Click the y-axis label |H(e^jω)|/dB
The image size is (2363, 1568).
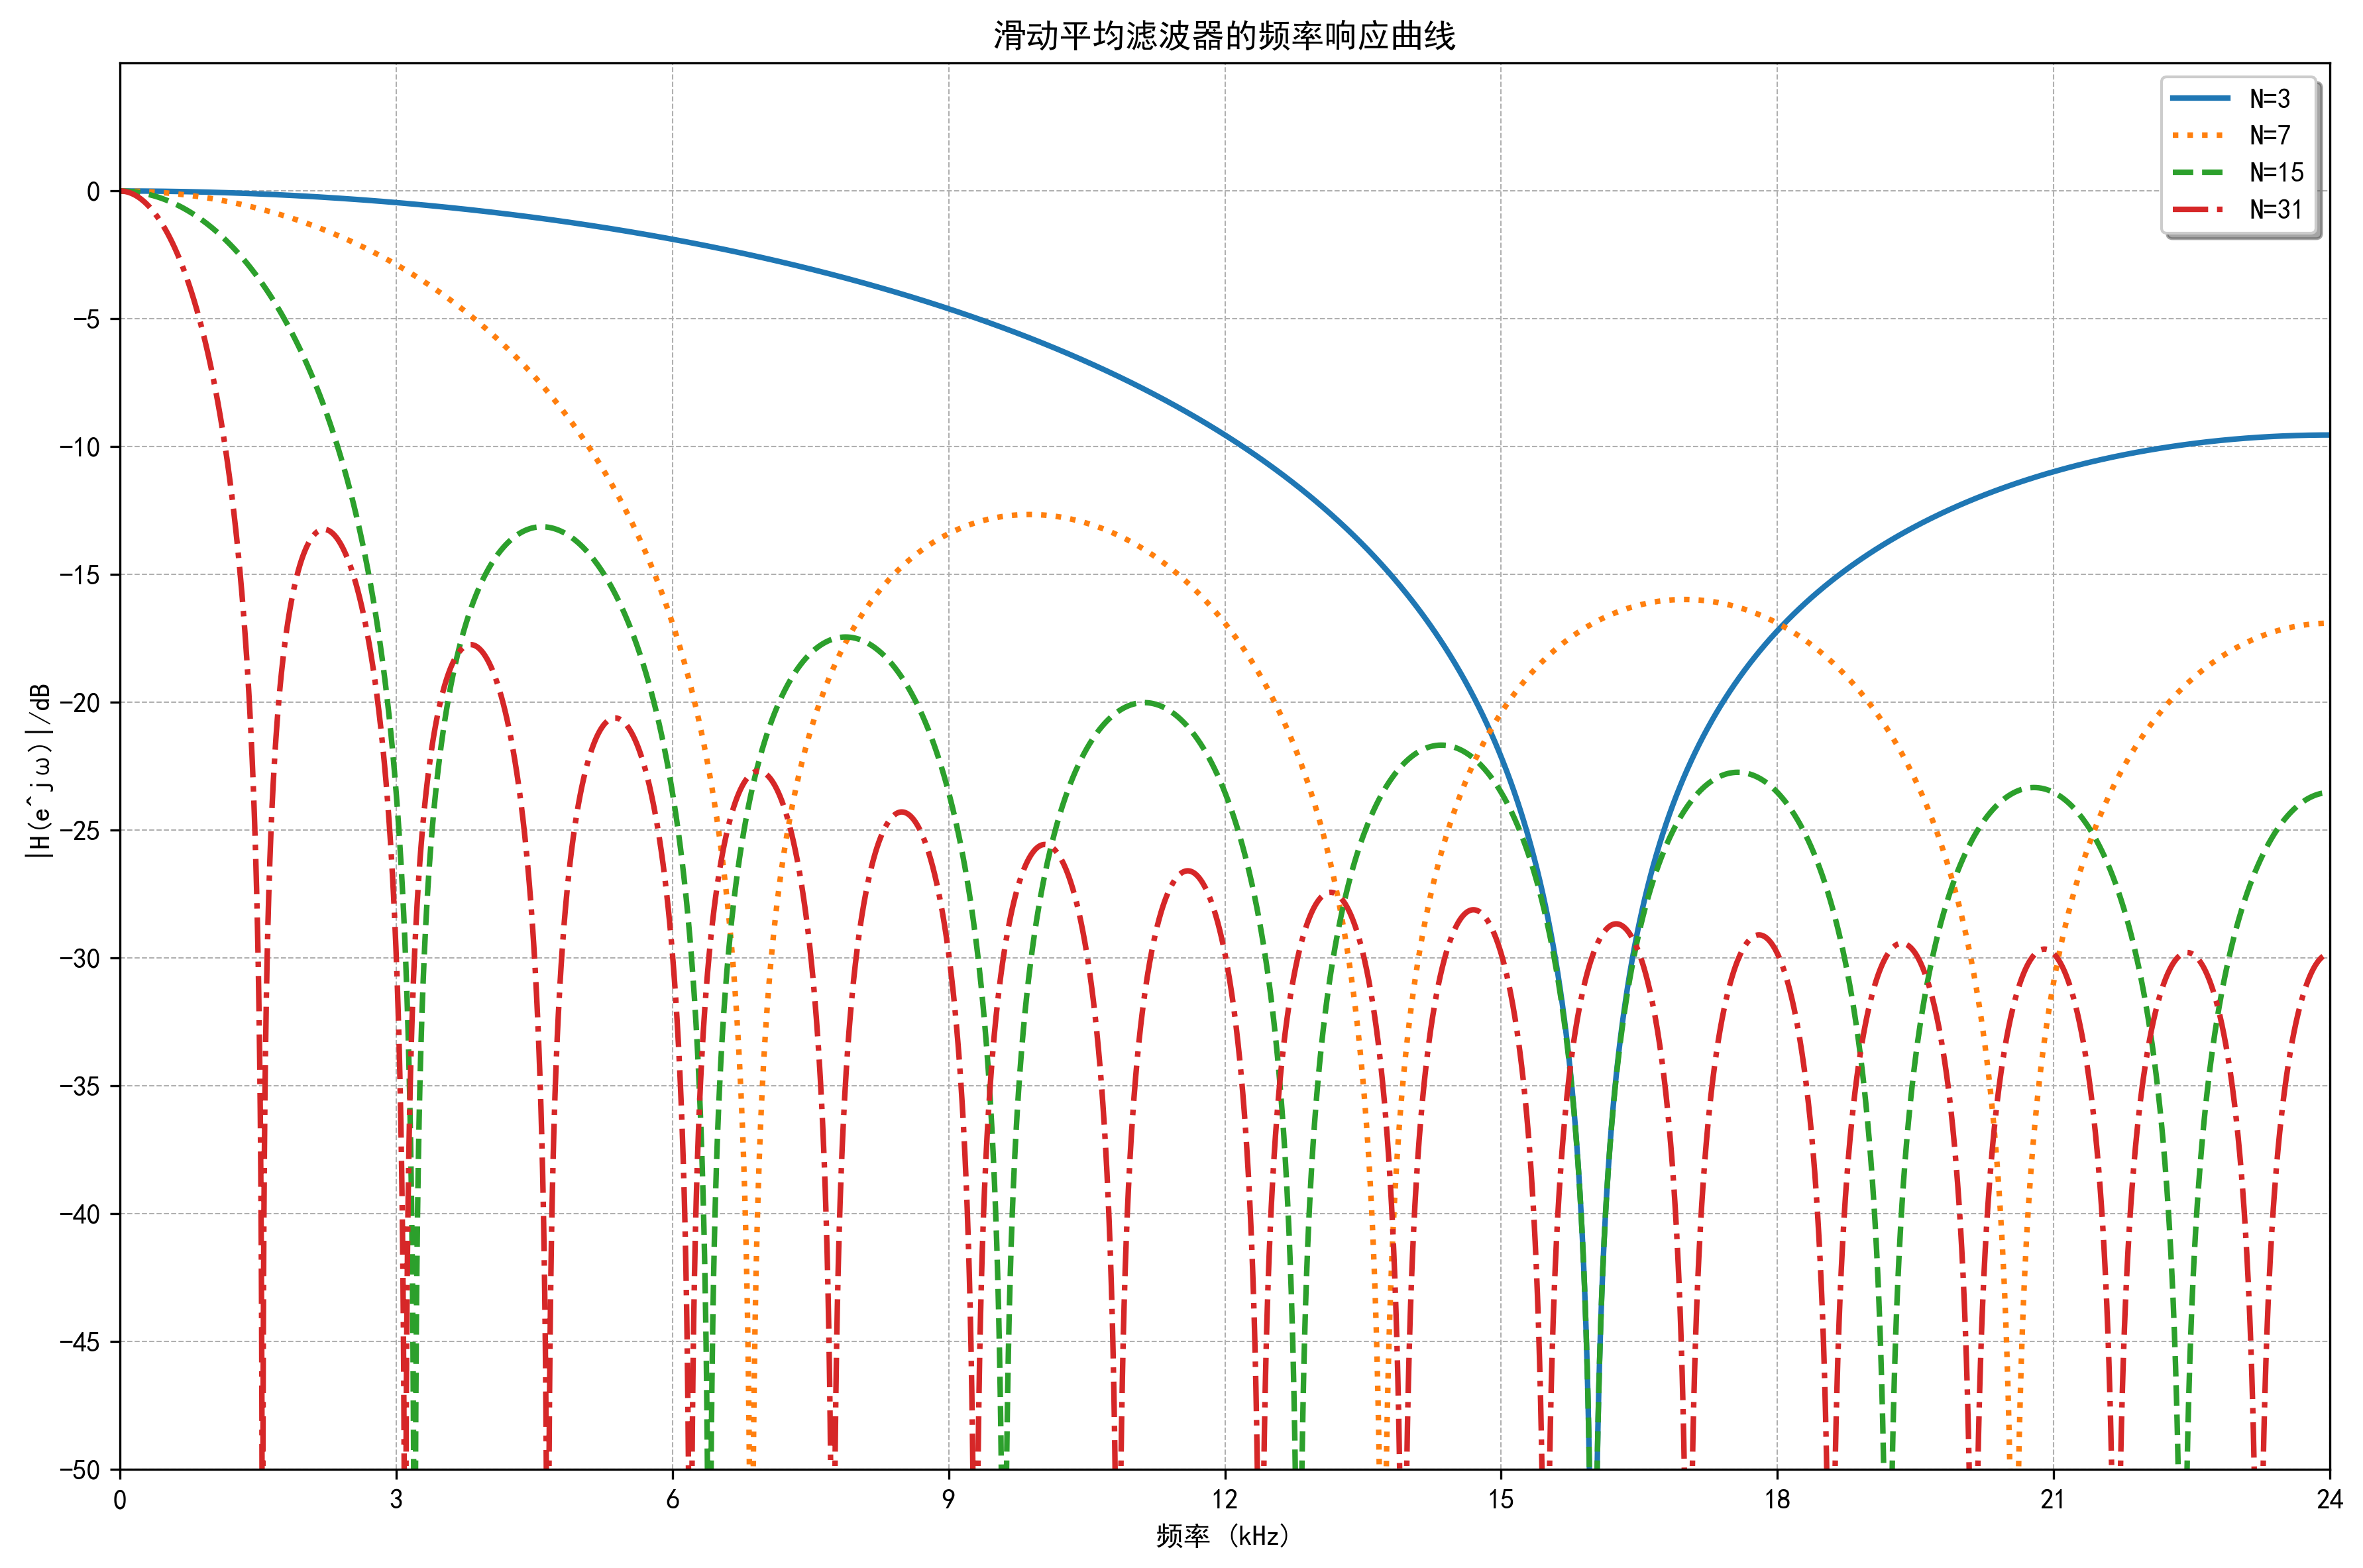click(x=39, y=770)
